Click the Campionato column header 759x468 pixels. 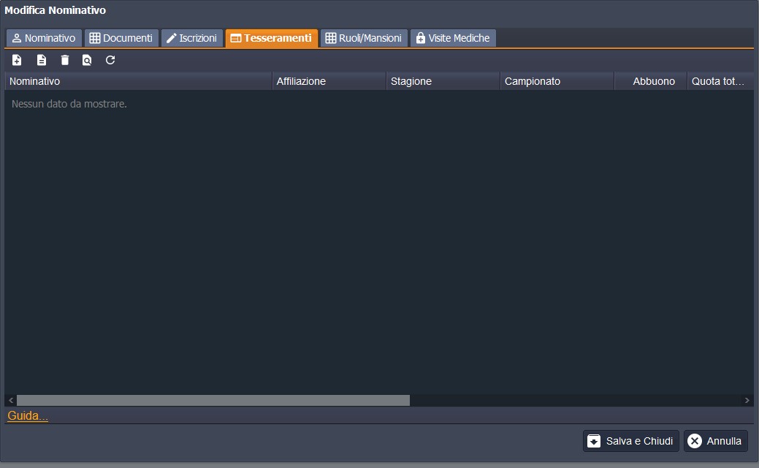(x=557, y=81)
